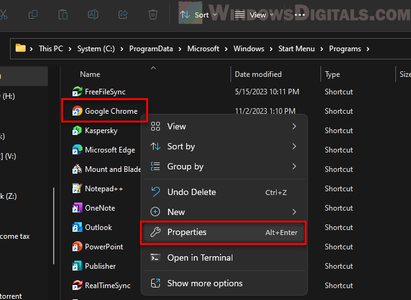Expand chevron after ProgramData breadcrumb
The image size is (411, 300).
(x=180, y=49)
